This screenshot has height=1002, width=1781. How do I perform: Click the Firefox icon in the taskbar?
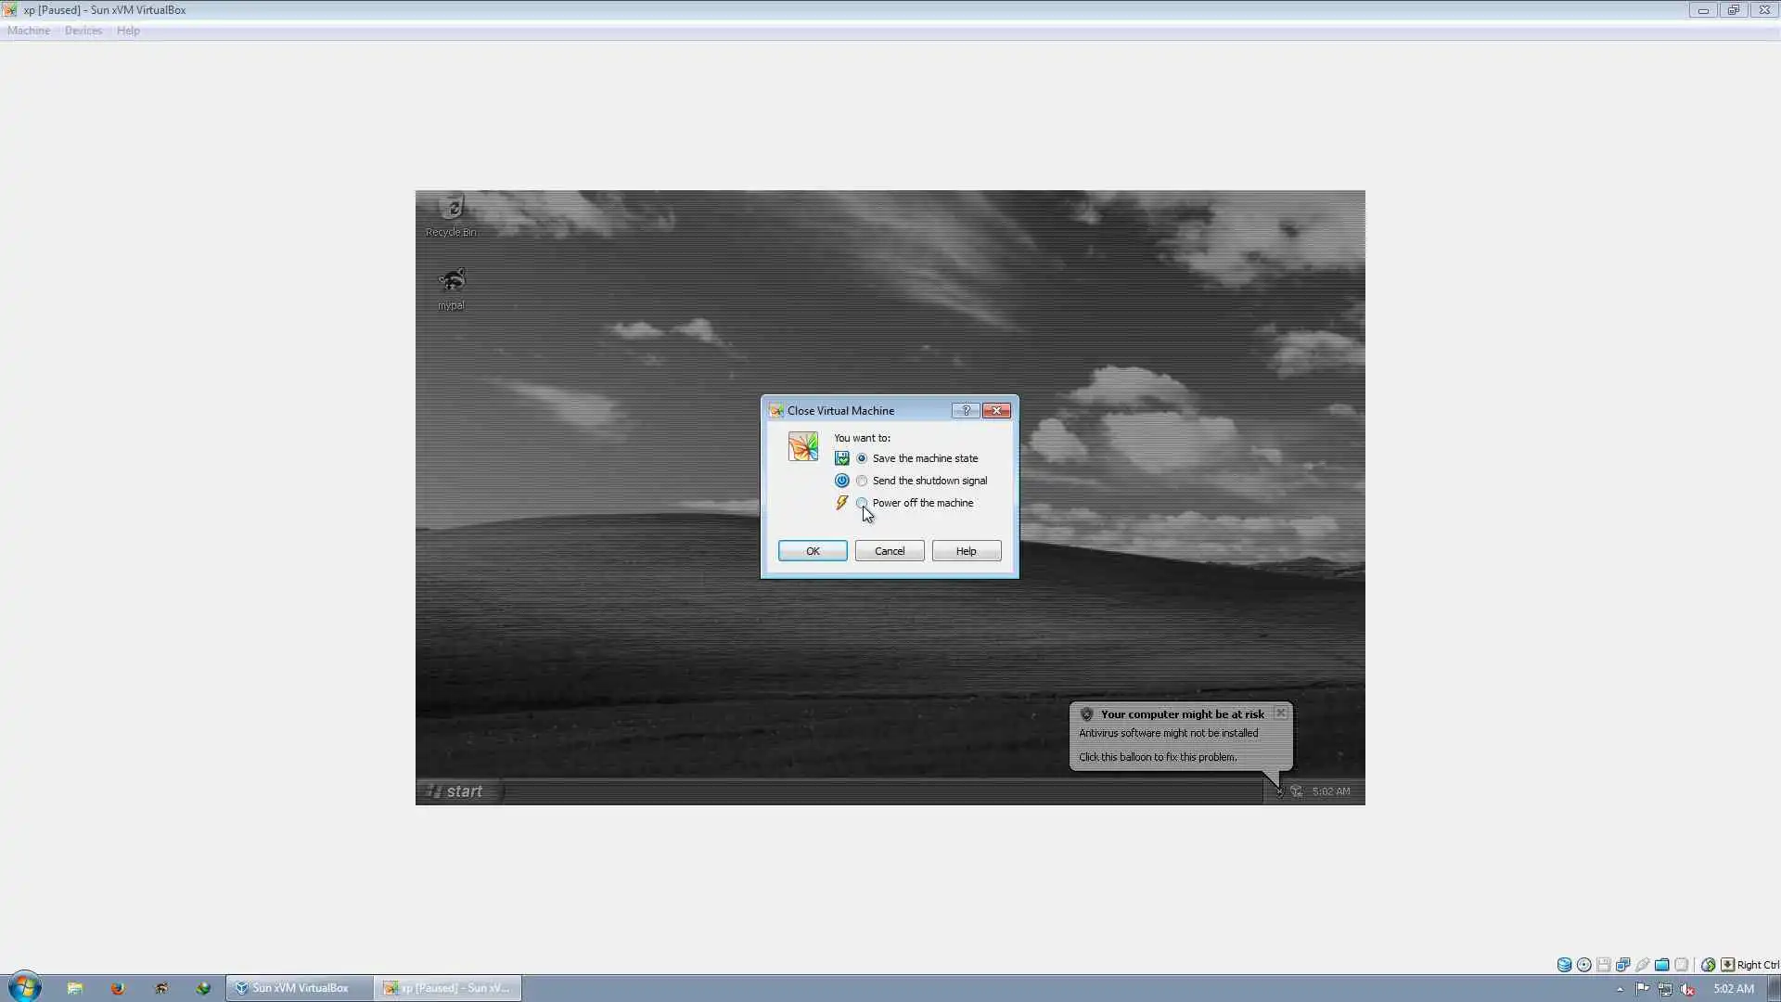click(x=118, y=988)
